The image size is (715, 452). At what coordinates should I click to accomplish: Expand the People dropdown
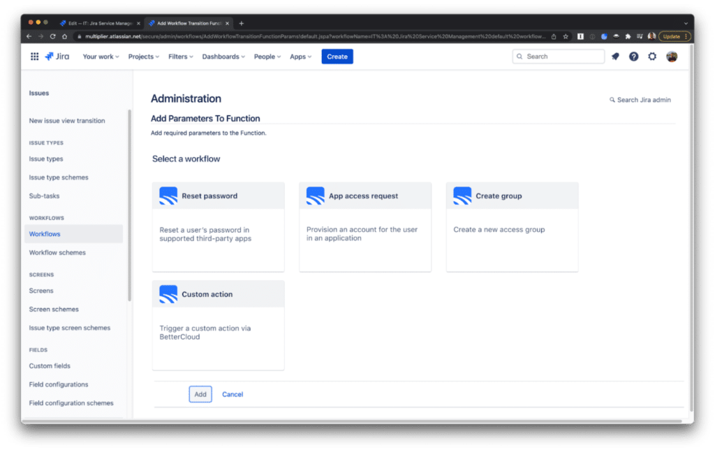coord(267,57)
